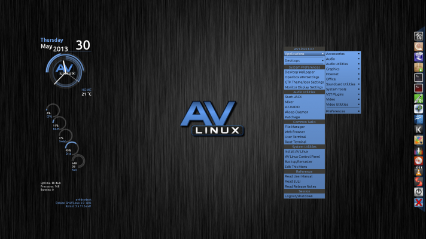Open File Manager from Common Tasks

pyautogui.click(x=305, y=127)
